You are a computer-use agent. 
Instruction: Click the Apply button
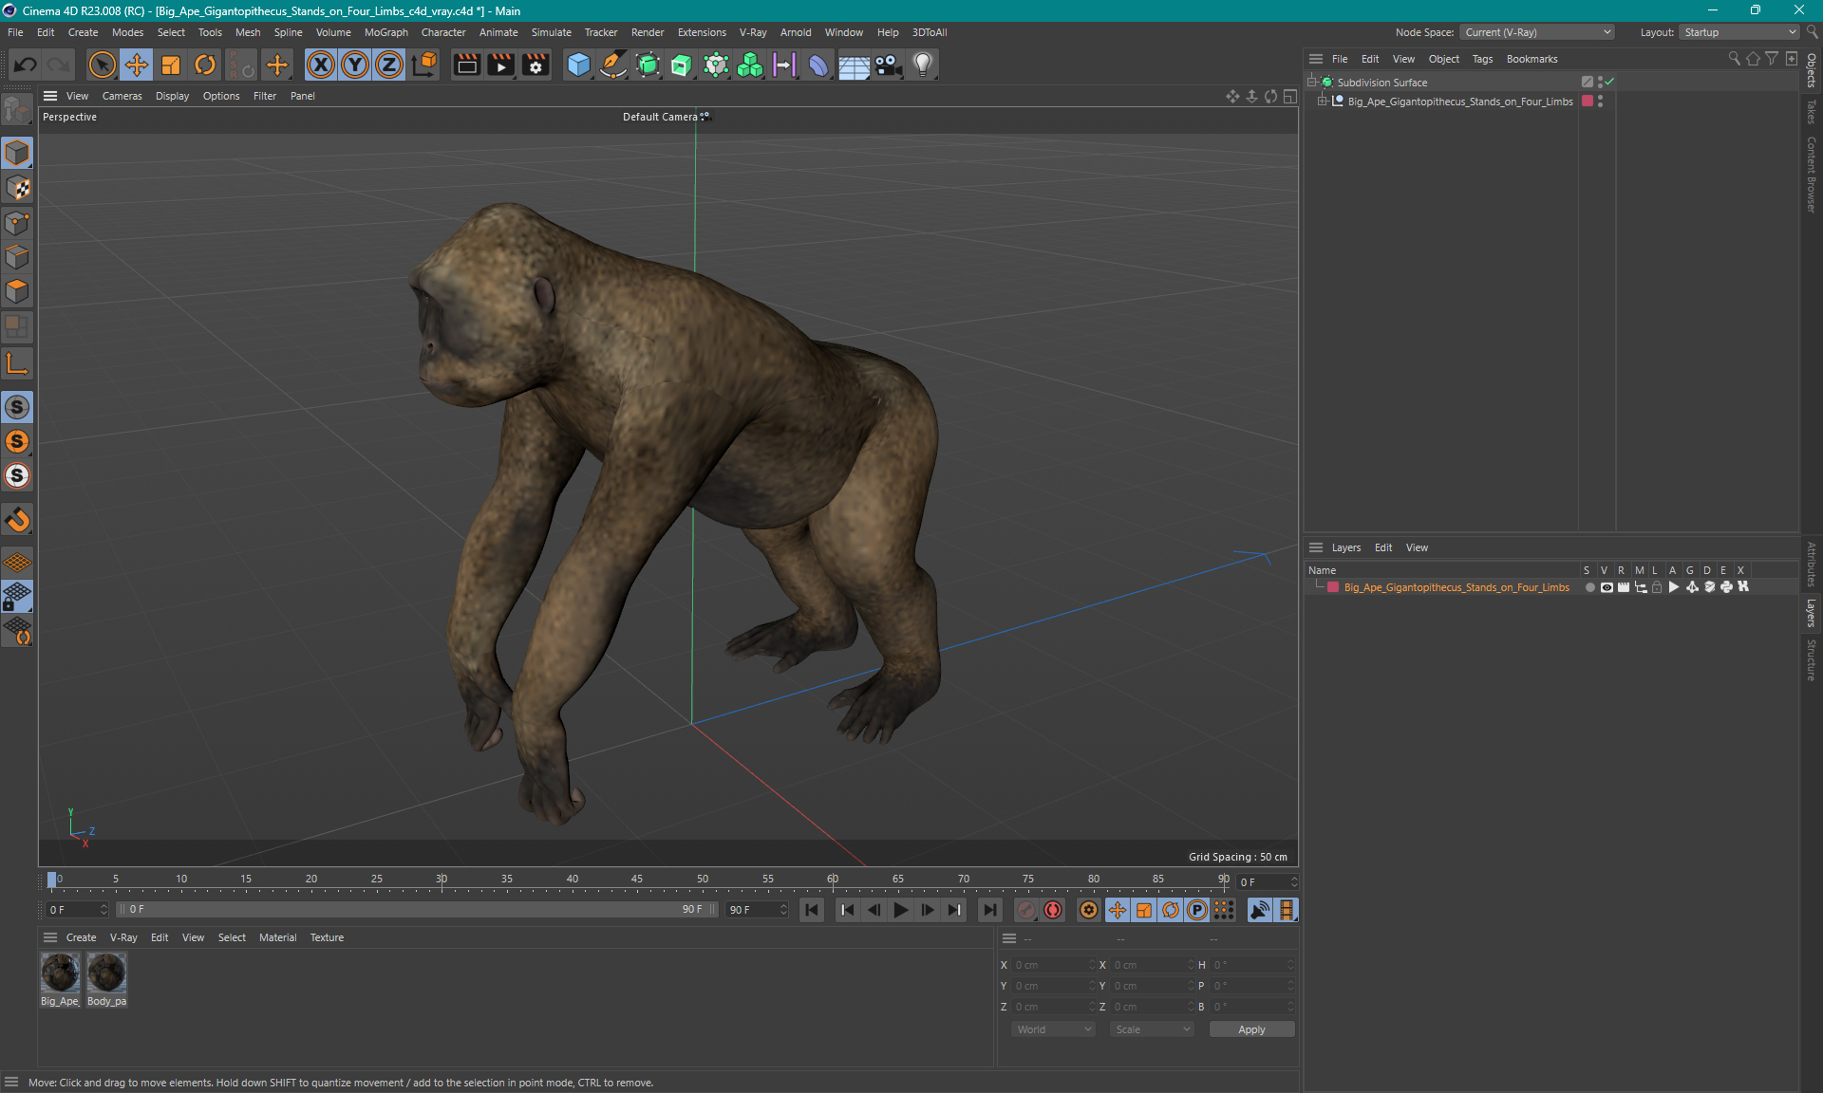tap(1251, 1029)
